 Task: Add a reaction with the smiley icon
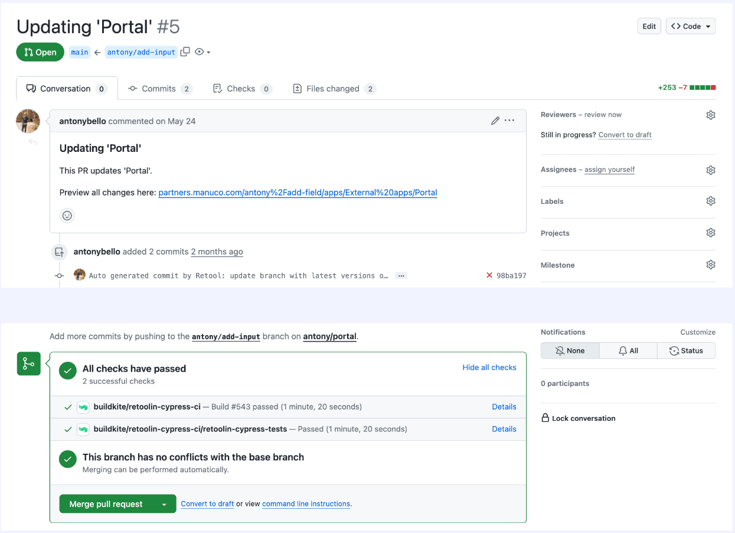pos(67,216)
